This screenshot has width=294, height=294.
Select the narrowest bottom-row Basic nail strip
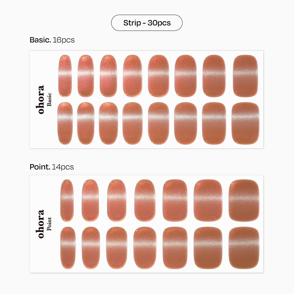(x=65, y=123)
